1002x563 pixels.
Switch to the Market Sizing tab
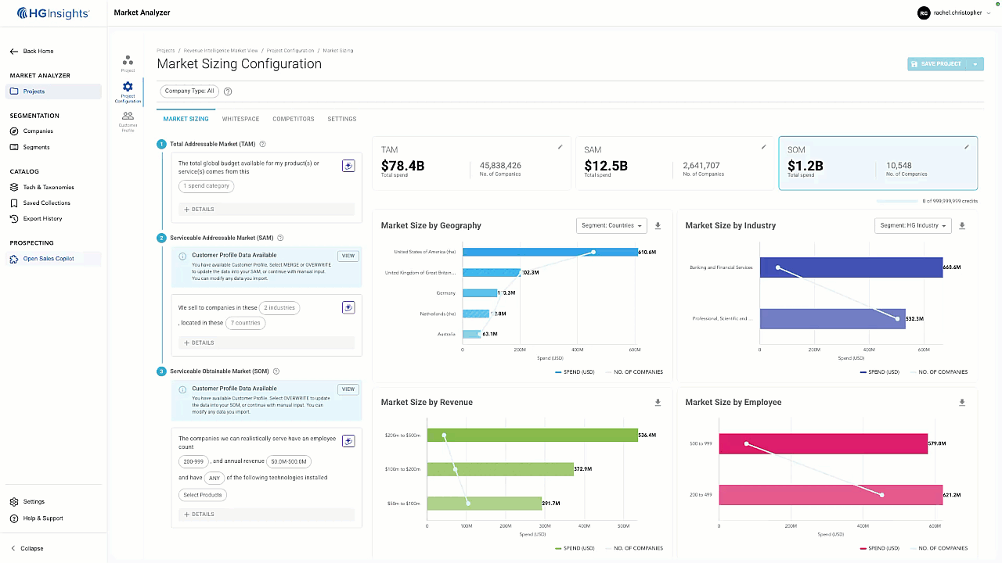tap(186, 119)
